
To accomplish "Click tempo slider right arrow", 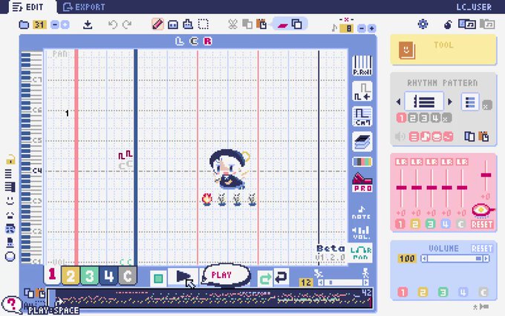I will coord(366,283).
